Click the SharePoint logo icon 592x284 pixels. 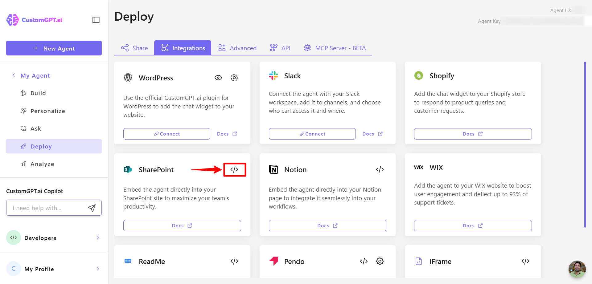128,169
